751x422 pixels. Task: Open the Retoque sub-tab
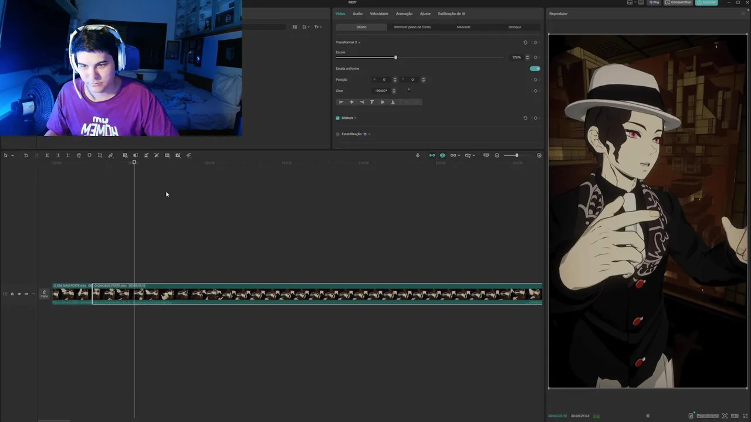(x=515, y=27)
